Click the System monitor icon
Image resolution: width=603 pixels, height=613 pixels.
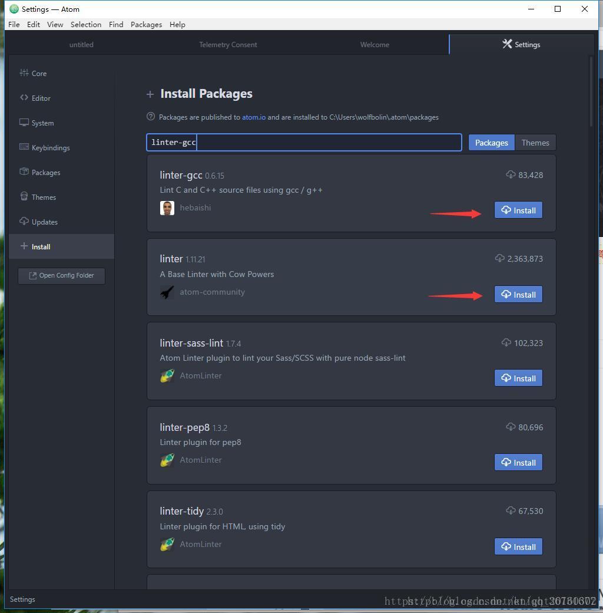pos(24,123)
